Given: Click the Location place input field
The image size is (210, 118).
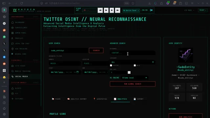Looking at the screenshot, I should pos(95,63).
